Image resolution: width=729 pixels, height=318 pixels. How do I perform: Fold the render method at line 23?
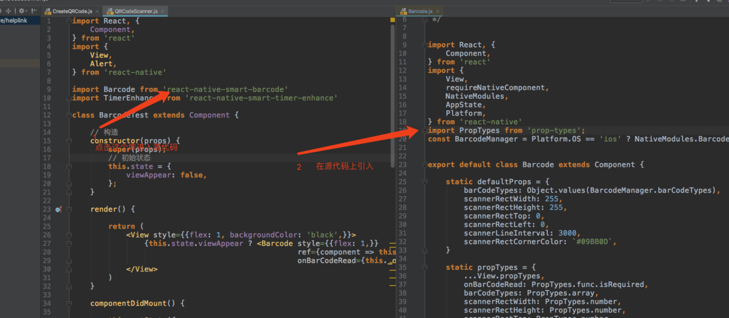point(69,209)
